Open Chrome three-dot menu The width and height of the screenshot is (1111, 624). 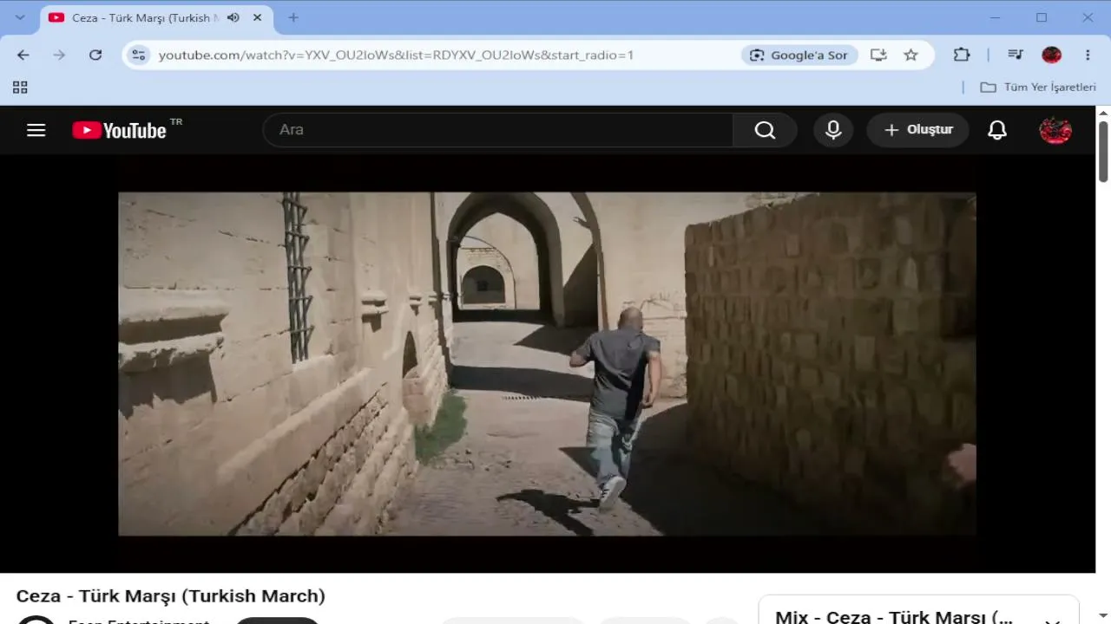click(1088, 55)
